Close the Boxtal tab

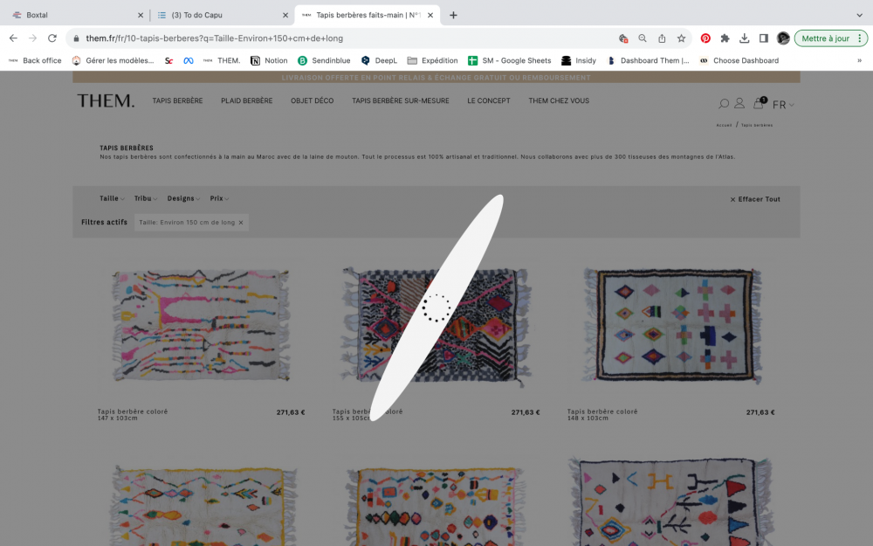tap(141, 15)
